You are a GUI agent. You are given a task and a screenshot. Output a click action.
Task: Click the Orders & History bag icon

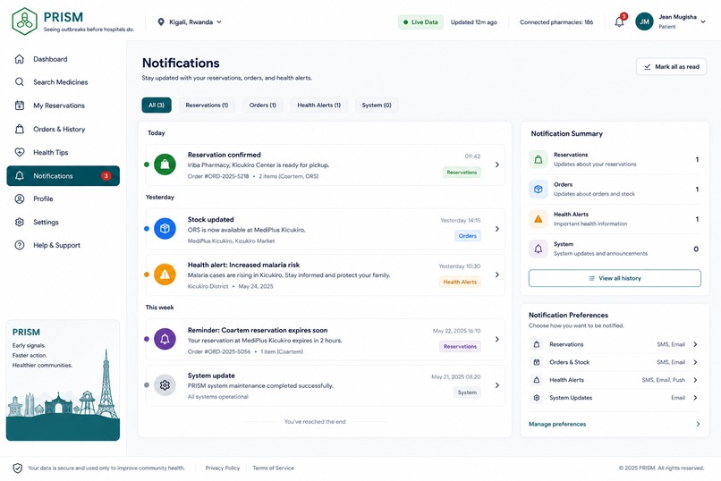(x=20, y=129)
